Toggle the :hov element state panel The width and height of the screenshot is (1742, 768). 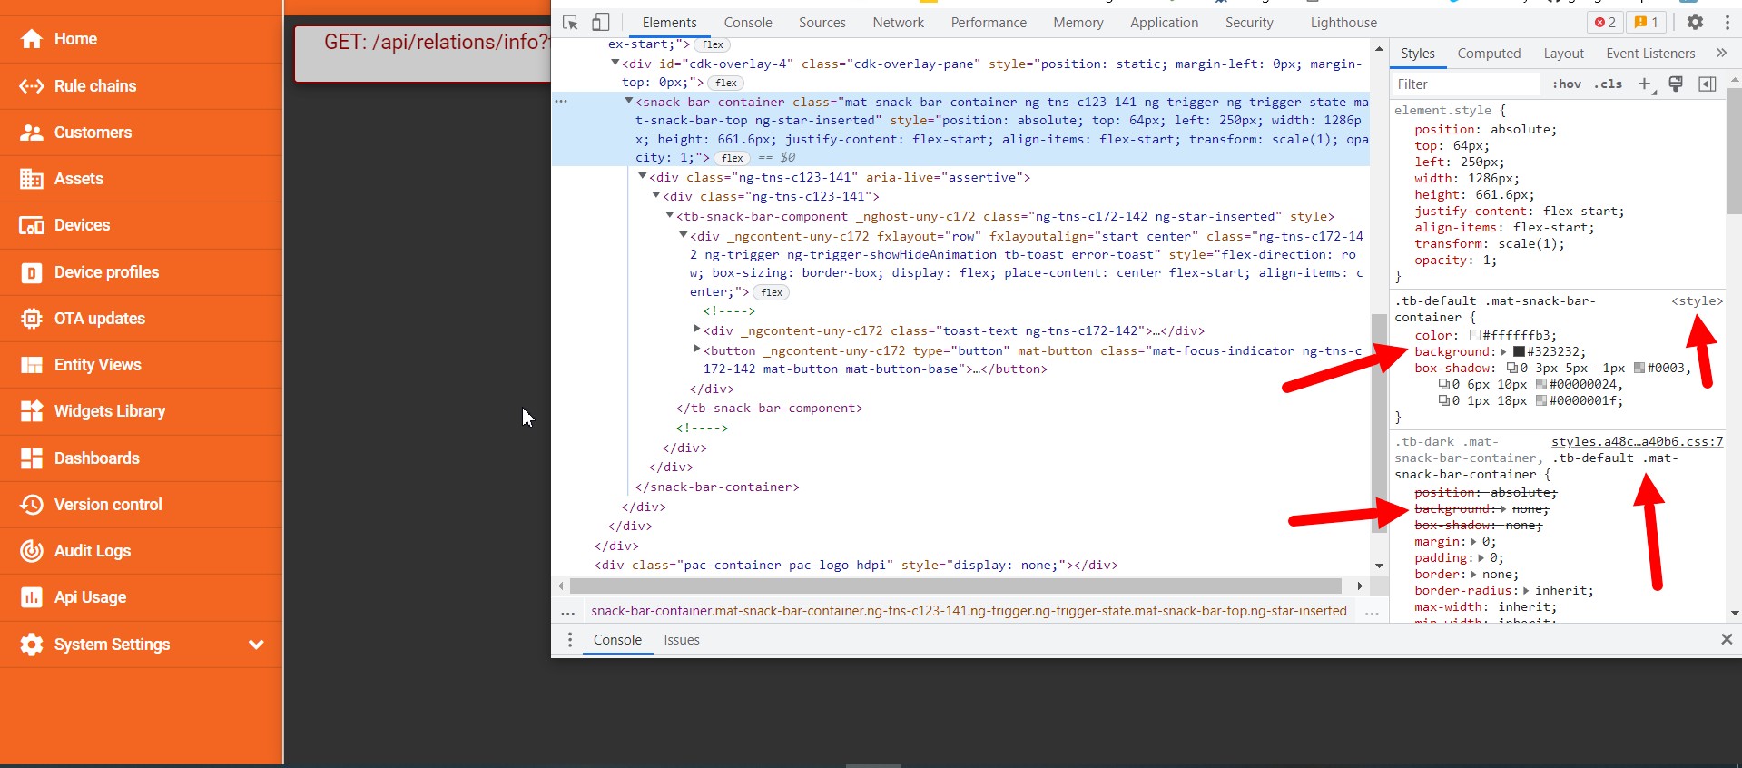pos(1567,84)
